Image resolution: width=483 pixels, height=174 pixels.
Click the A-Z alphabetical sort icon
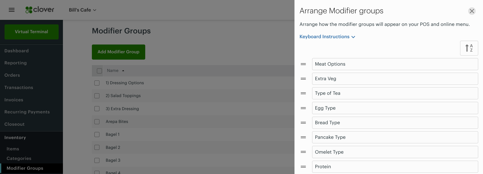click(469, 48)
